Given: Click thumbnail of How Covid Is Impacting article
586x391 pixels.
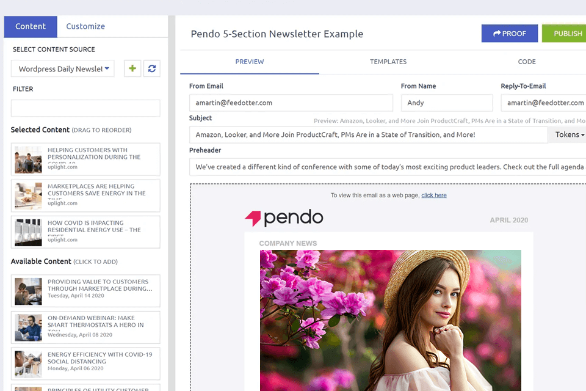Looking at the screenshot, I should pyautogui.click(x=29, y=232).
